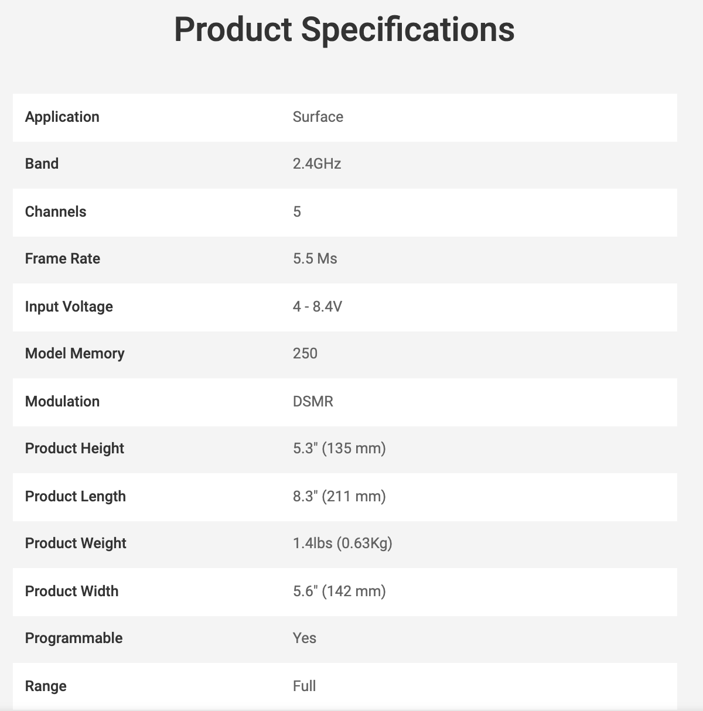Click the Input Voltage label
Viewport: 703px width, 711px height.
point(69,307)
